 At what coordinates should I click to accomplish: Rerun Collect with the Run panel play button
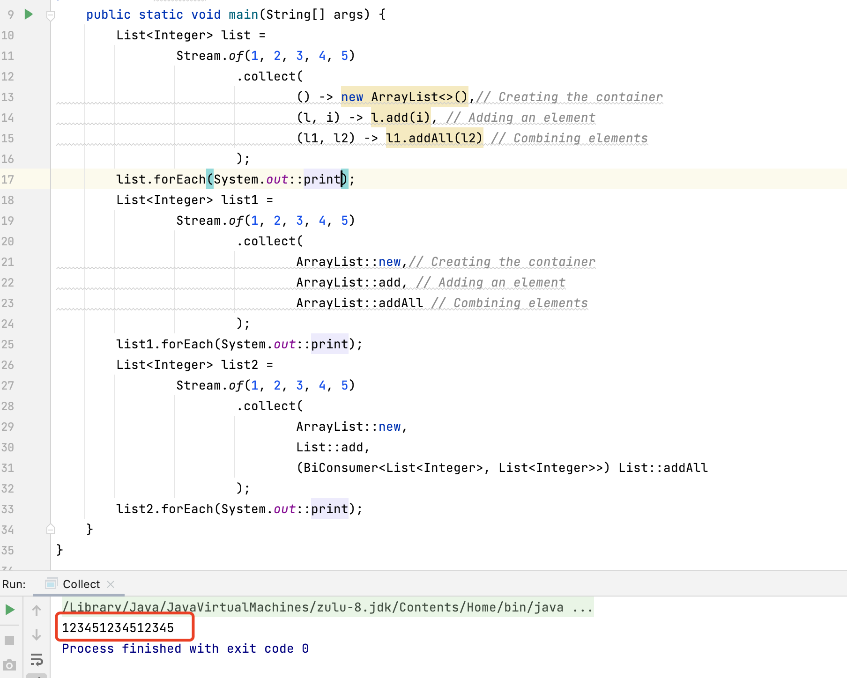point(10,610)
